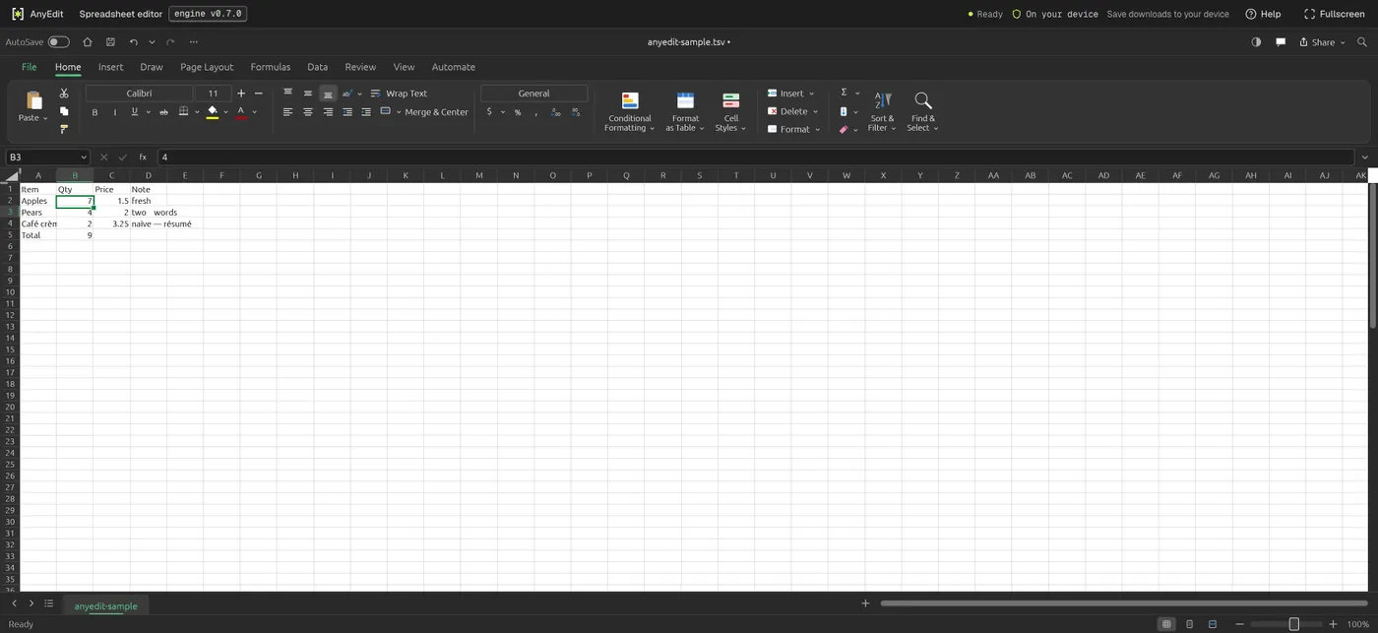Open the Cell Styles gallery

pos(730,112)
